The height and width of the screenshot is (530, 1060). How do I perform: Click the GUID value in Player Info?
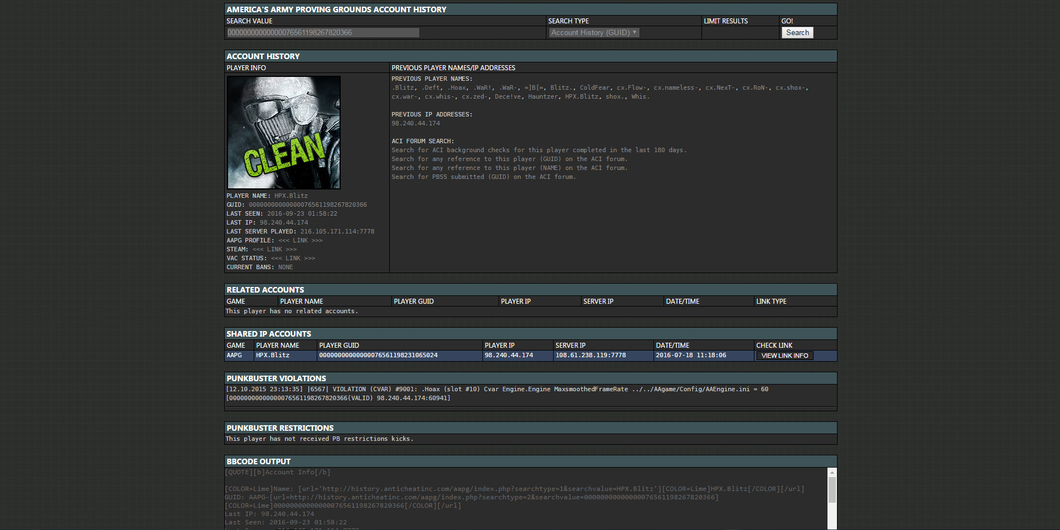308,205
